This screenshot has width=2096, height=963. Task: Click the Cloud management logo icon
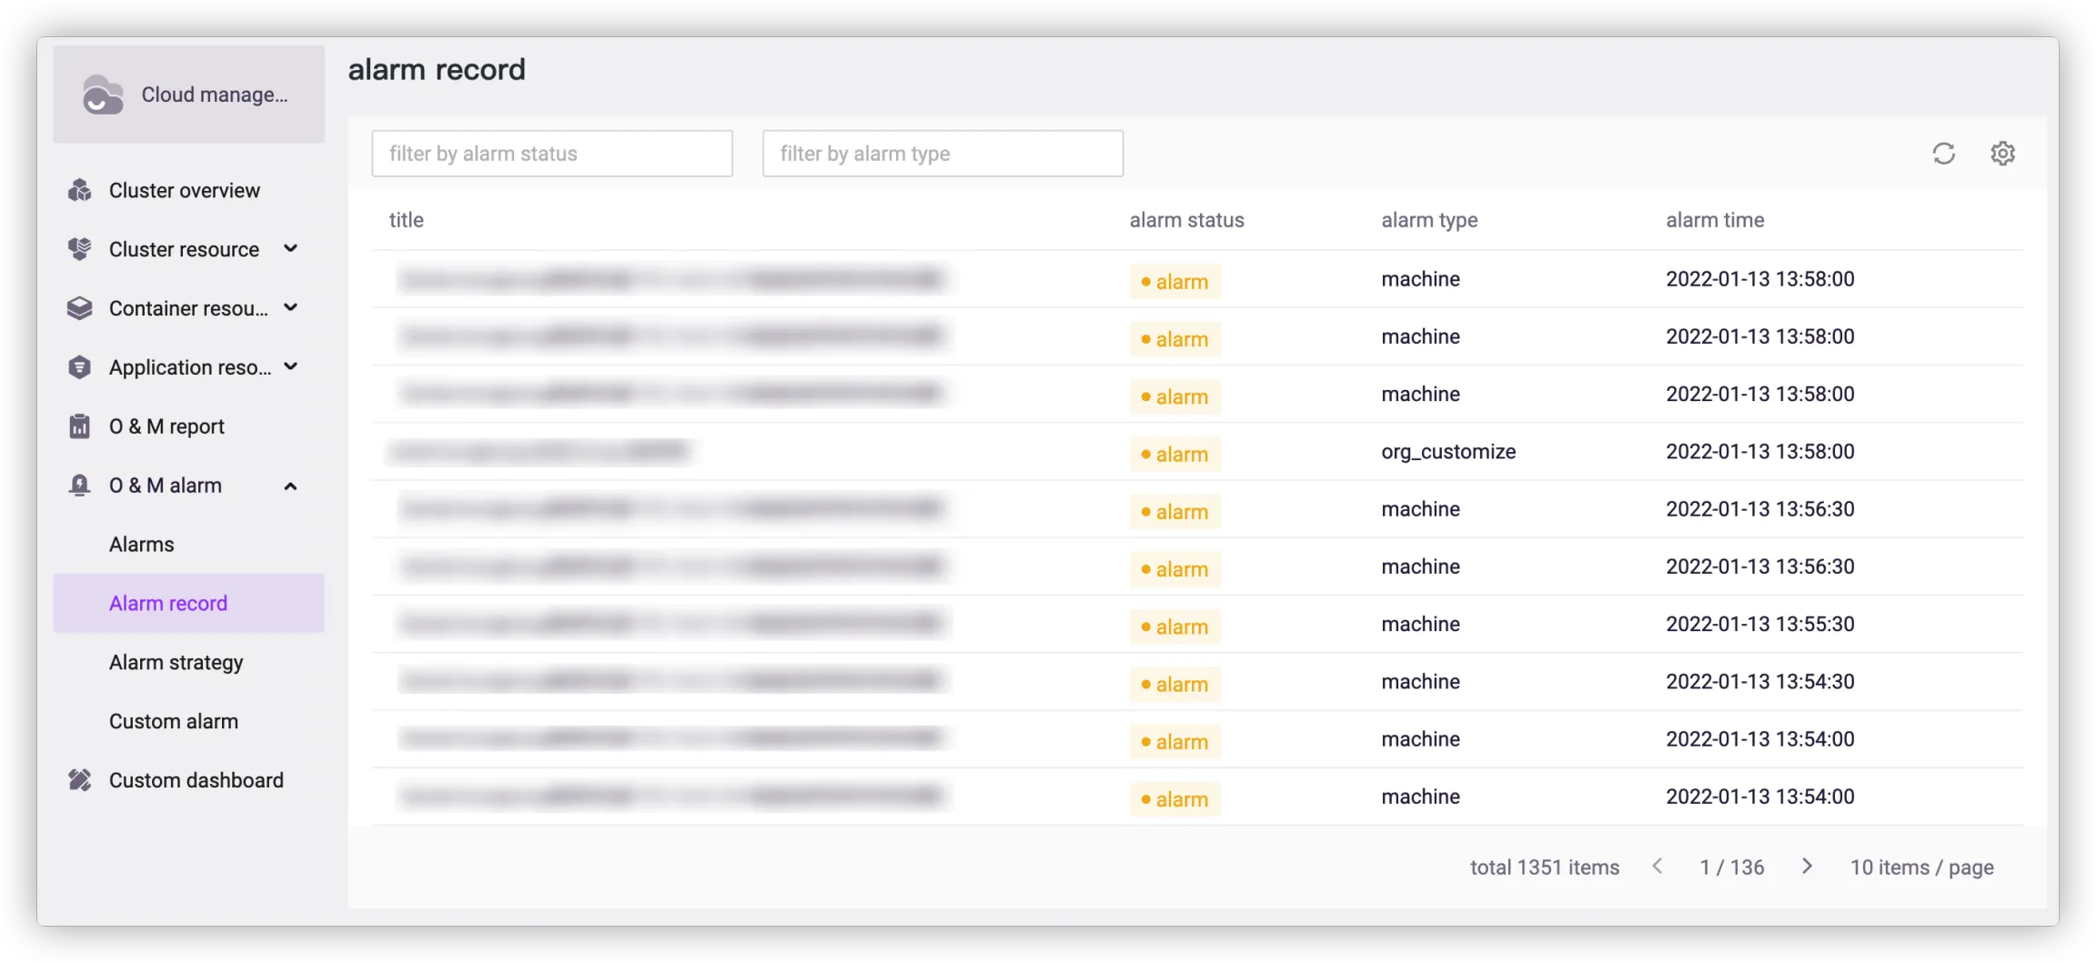pyautogui.click(x=102, y=95)
